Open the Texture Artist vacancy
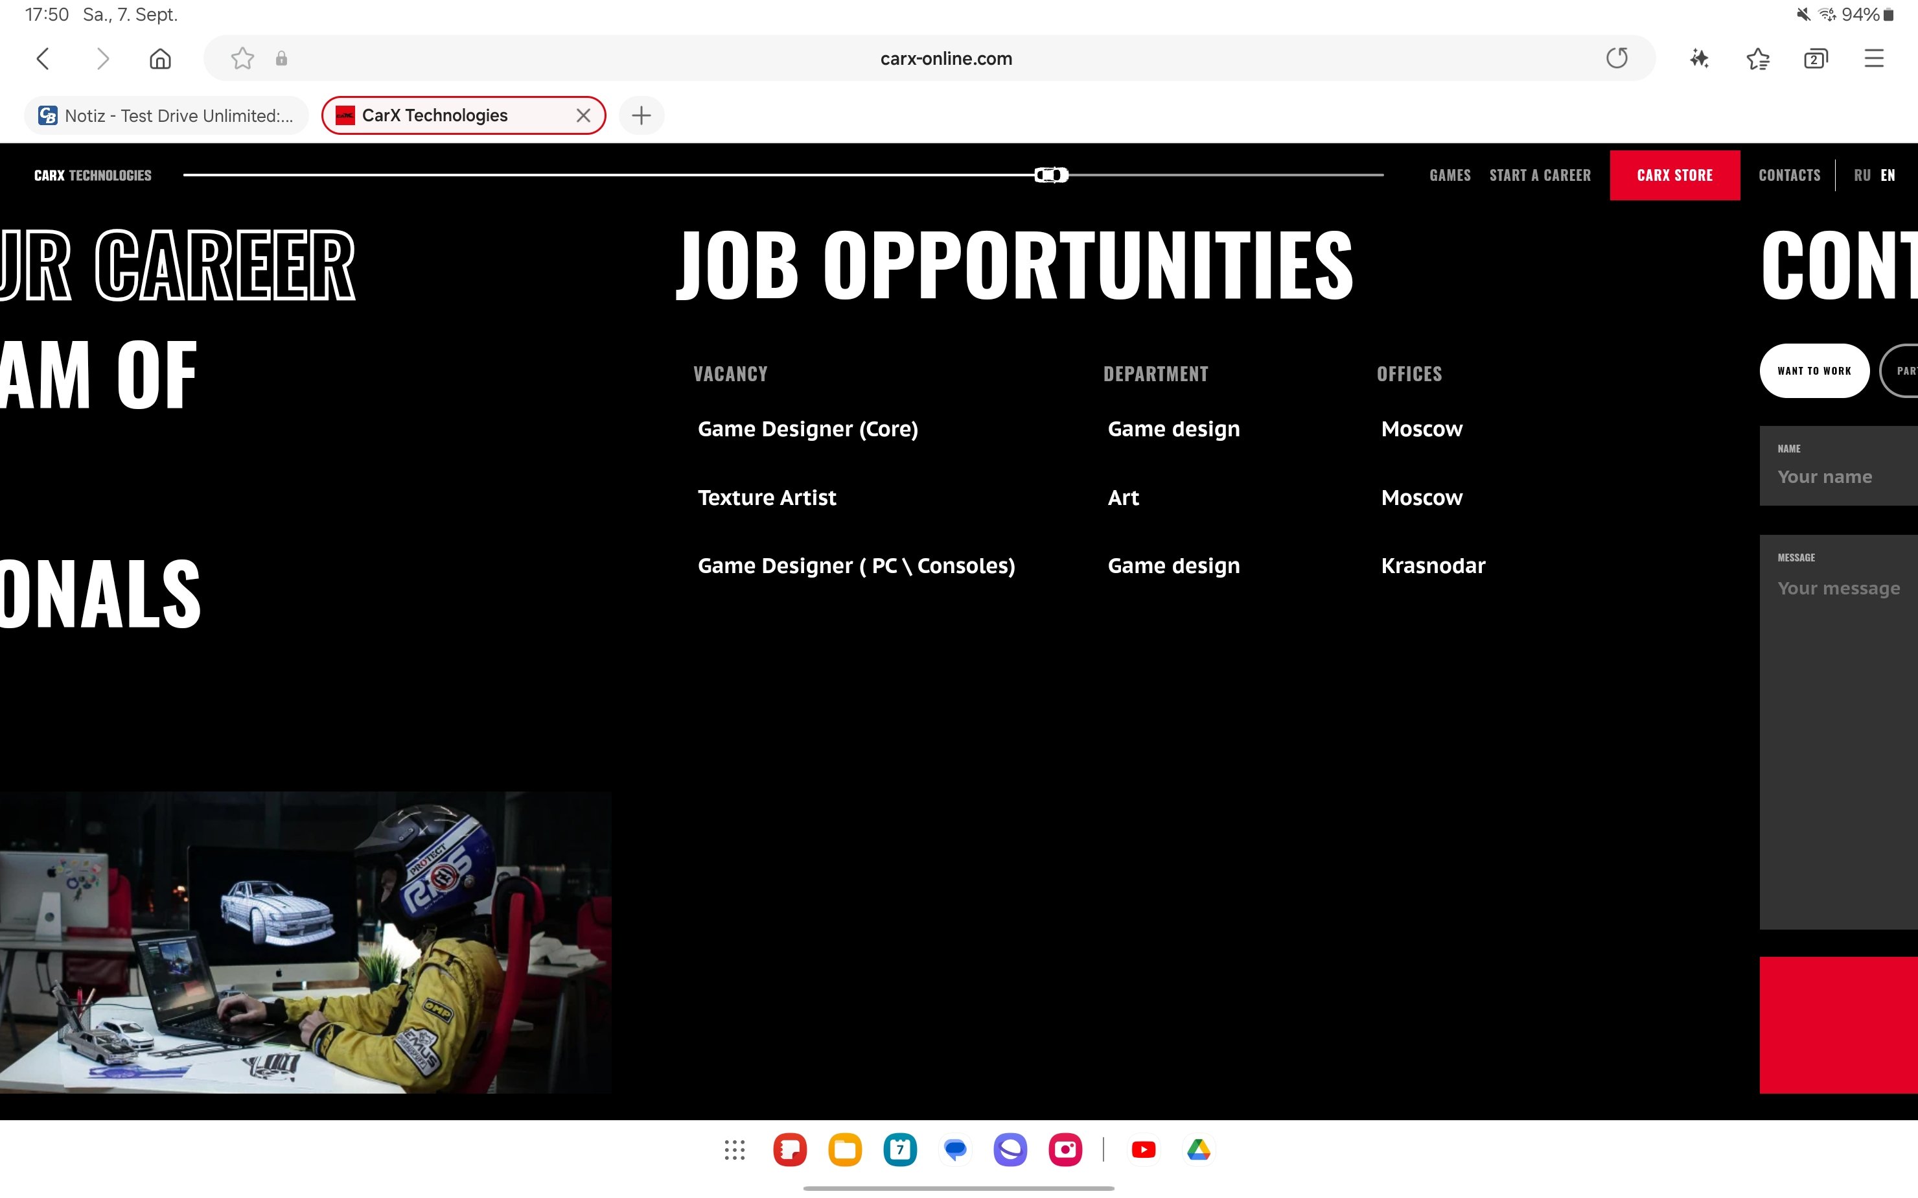 [766, 498]
